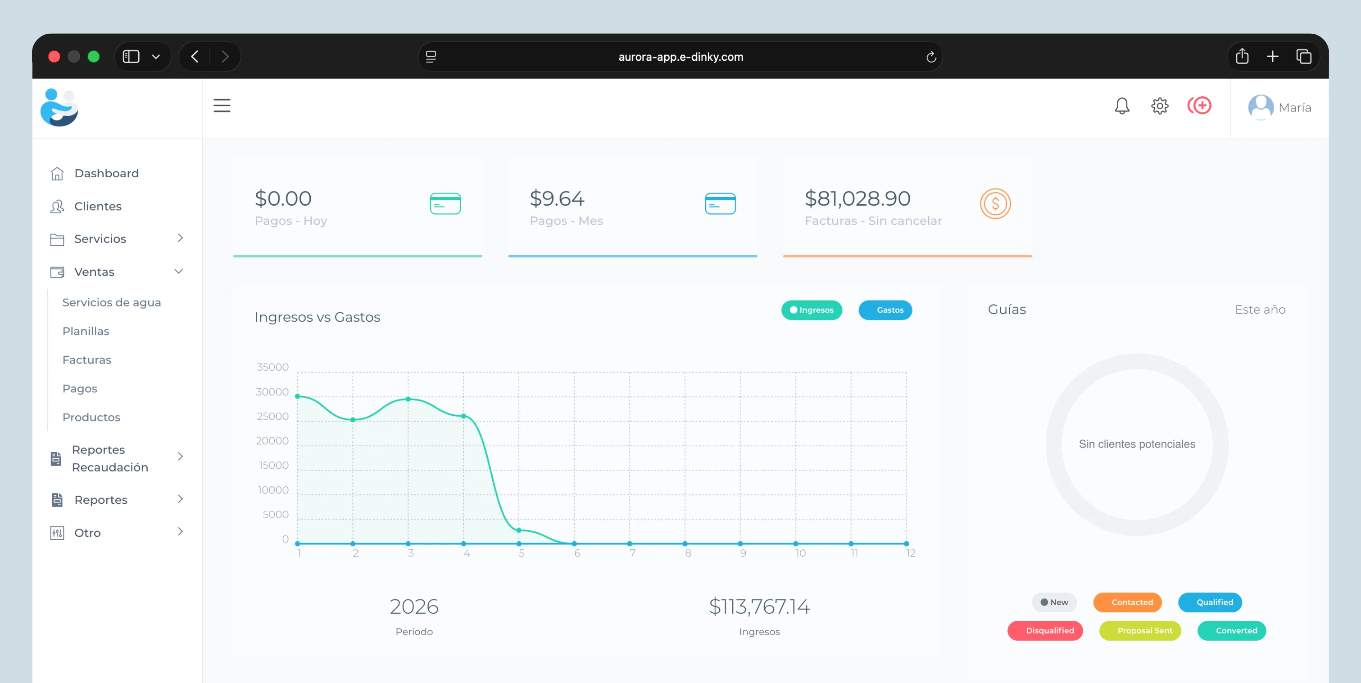1361x683 pixels.
Task: Open the Pagos - Hoy card
Action: (358, 207)
